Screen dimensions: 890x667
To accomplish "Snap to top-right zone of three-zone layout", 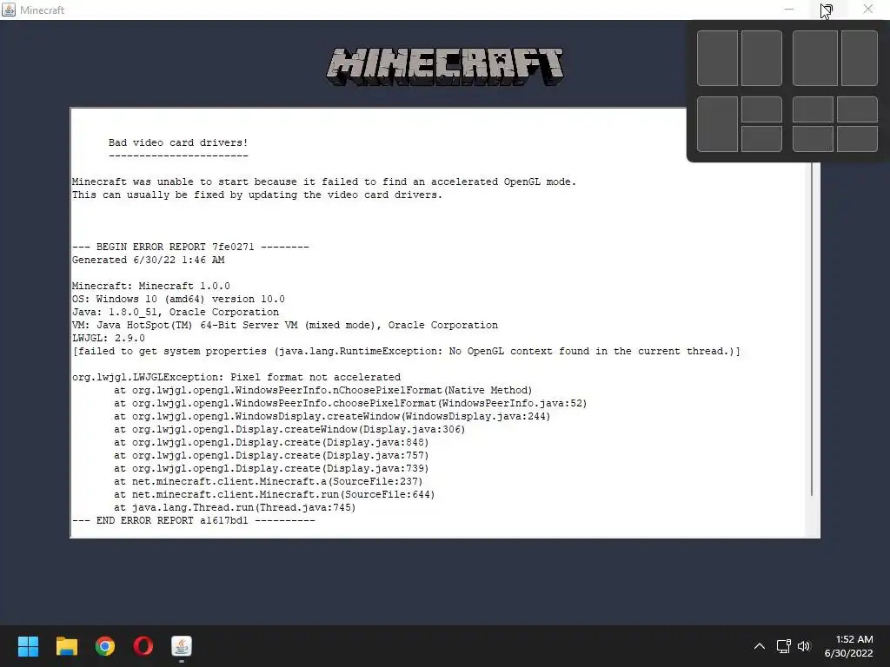I will pyautogui.click(x=761, y=109).
